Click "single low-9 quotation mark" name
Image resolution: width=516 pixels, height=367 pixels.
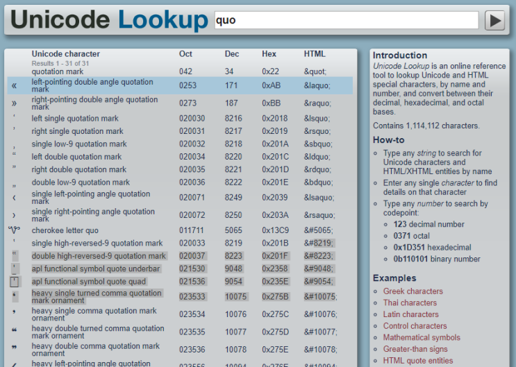pyautogui.click(x=79, y=144)
